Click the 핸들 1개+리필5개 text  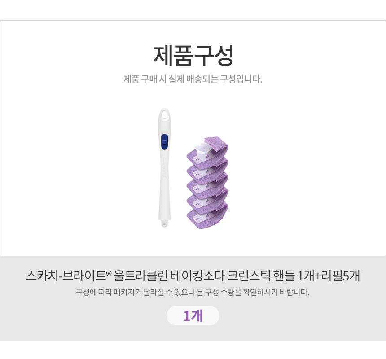(316, 276)
